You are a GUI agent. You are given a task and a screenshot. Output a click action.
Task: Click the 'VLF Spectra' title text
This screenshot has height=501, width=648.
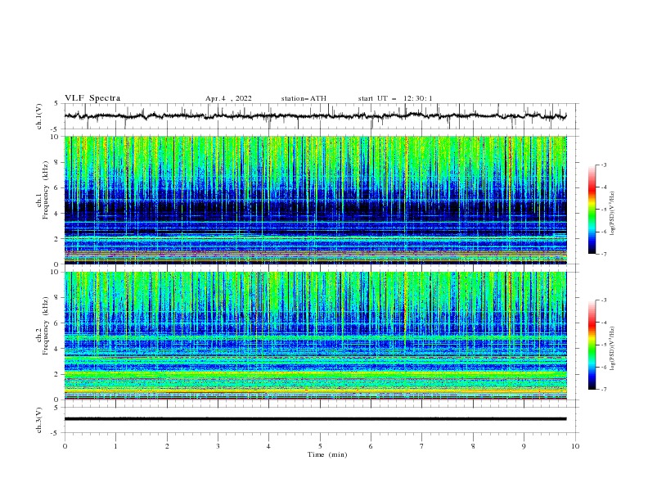(92, 98)
